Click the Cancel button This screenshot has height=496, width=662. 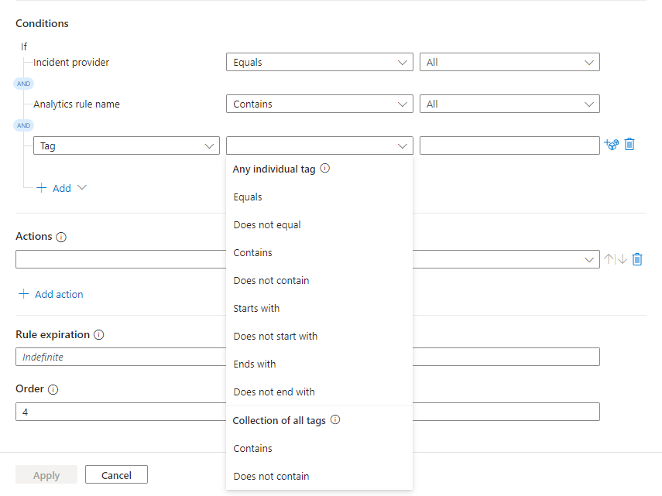coord(116,475)
